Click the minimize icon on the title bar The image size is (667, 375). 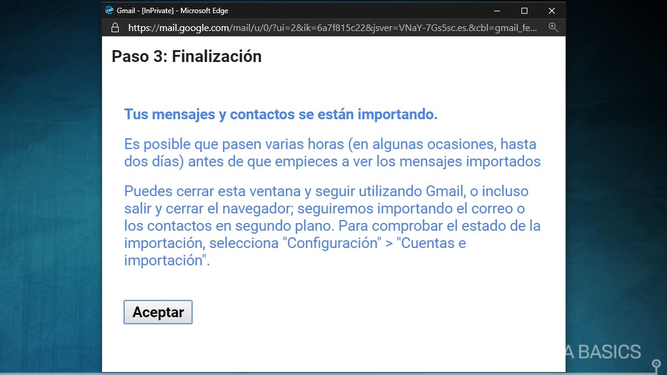tap(497, 10)
